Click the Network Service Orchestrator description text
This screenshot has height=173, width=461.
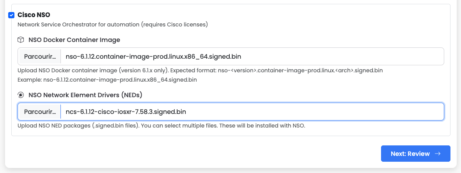point(112,24)
